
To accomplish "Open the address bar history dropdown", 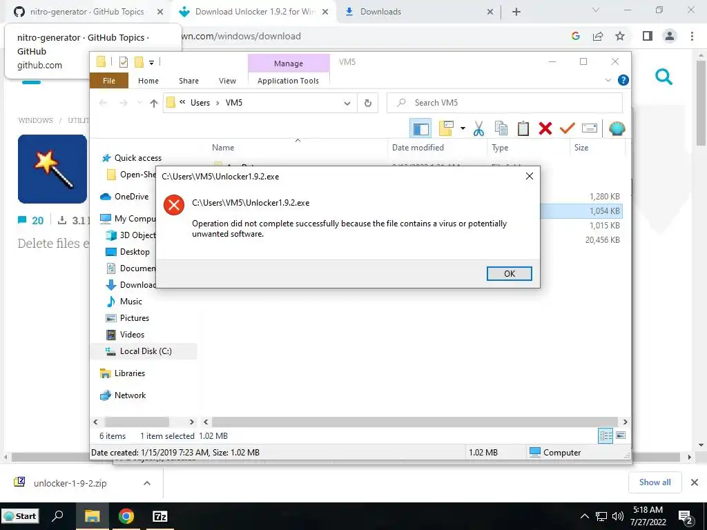I will [347, 104].
